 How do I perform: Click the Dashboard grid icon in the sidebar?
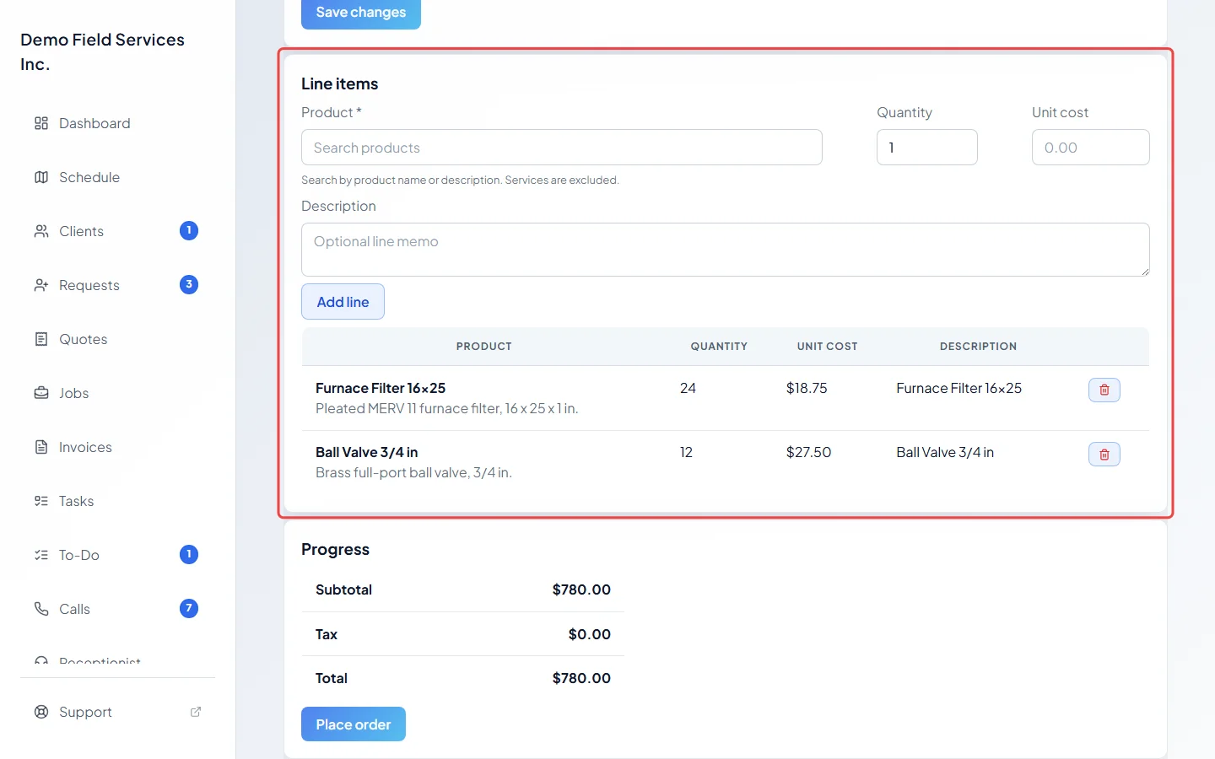[41, 123]
